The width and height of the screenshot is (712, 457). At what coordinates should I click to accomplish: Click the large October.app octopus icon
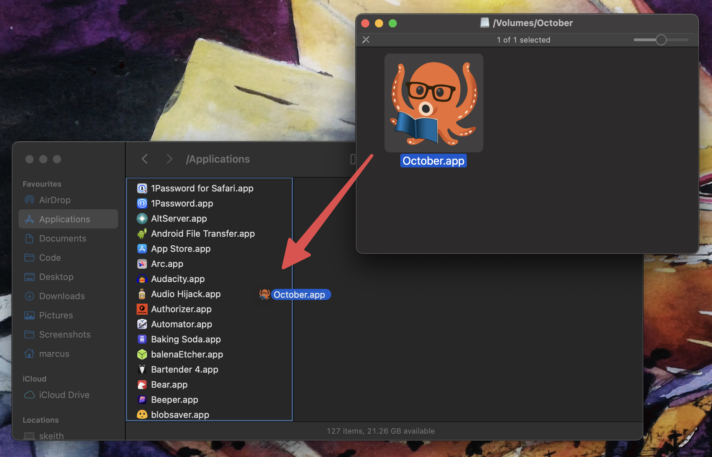click(434, 103)
